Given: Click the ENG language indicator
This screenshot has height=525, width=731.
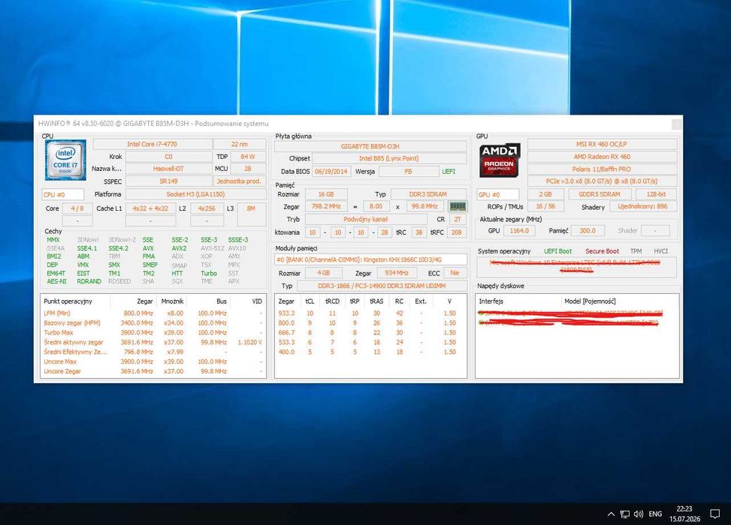Looking at the screenshot, I should tap(655, 514).
